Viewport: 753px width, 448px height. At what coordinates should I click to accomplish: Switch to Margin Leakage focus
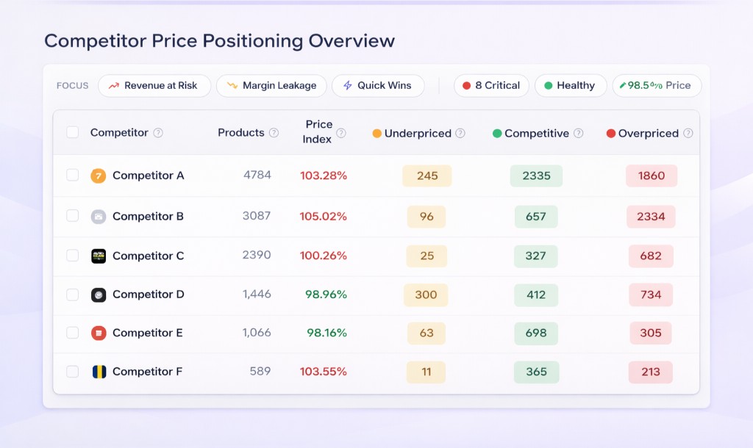(271, 85)
